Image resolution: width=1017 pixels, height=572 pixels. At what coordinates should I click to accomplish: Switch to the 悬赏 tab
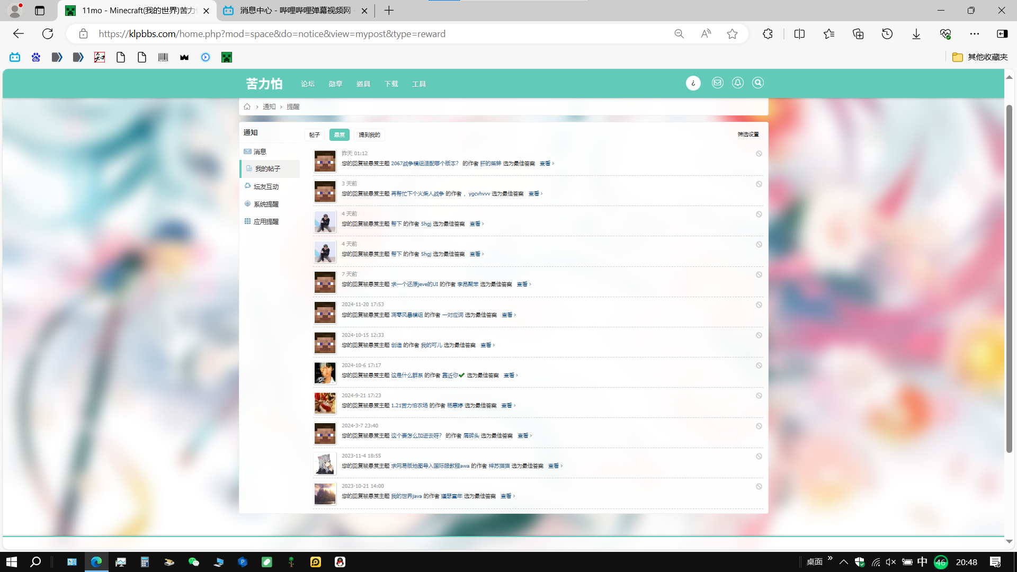pos(340,135)
